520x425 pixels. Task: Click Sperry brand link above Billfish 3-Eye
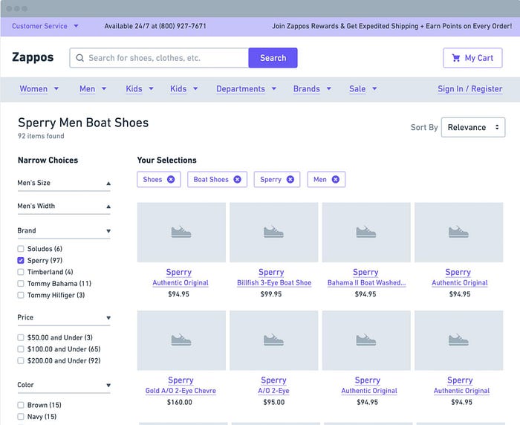pos(271,273)
